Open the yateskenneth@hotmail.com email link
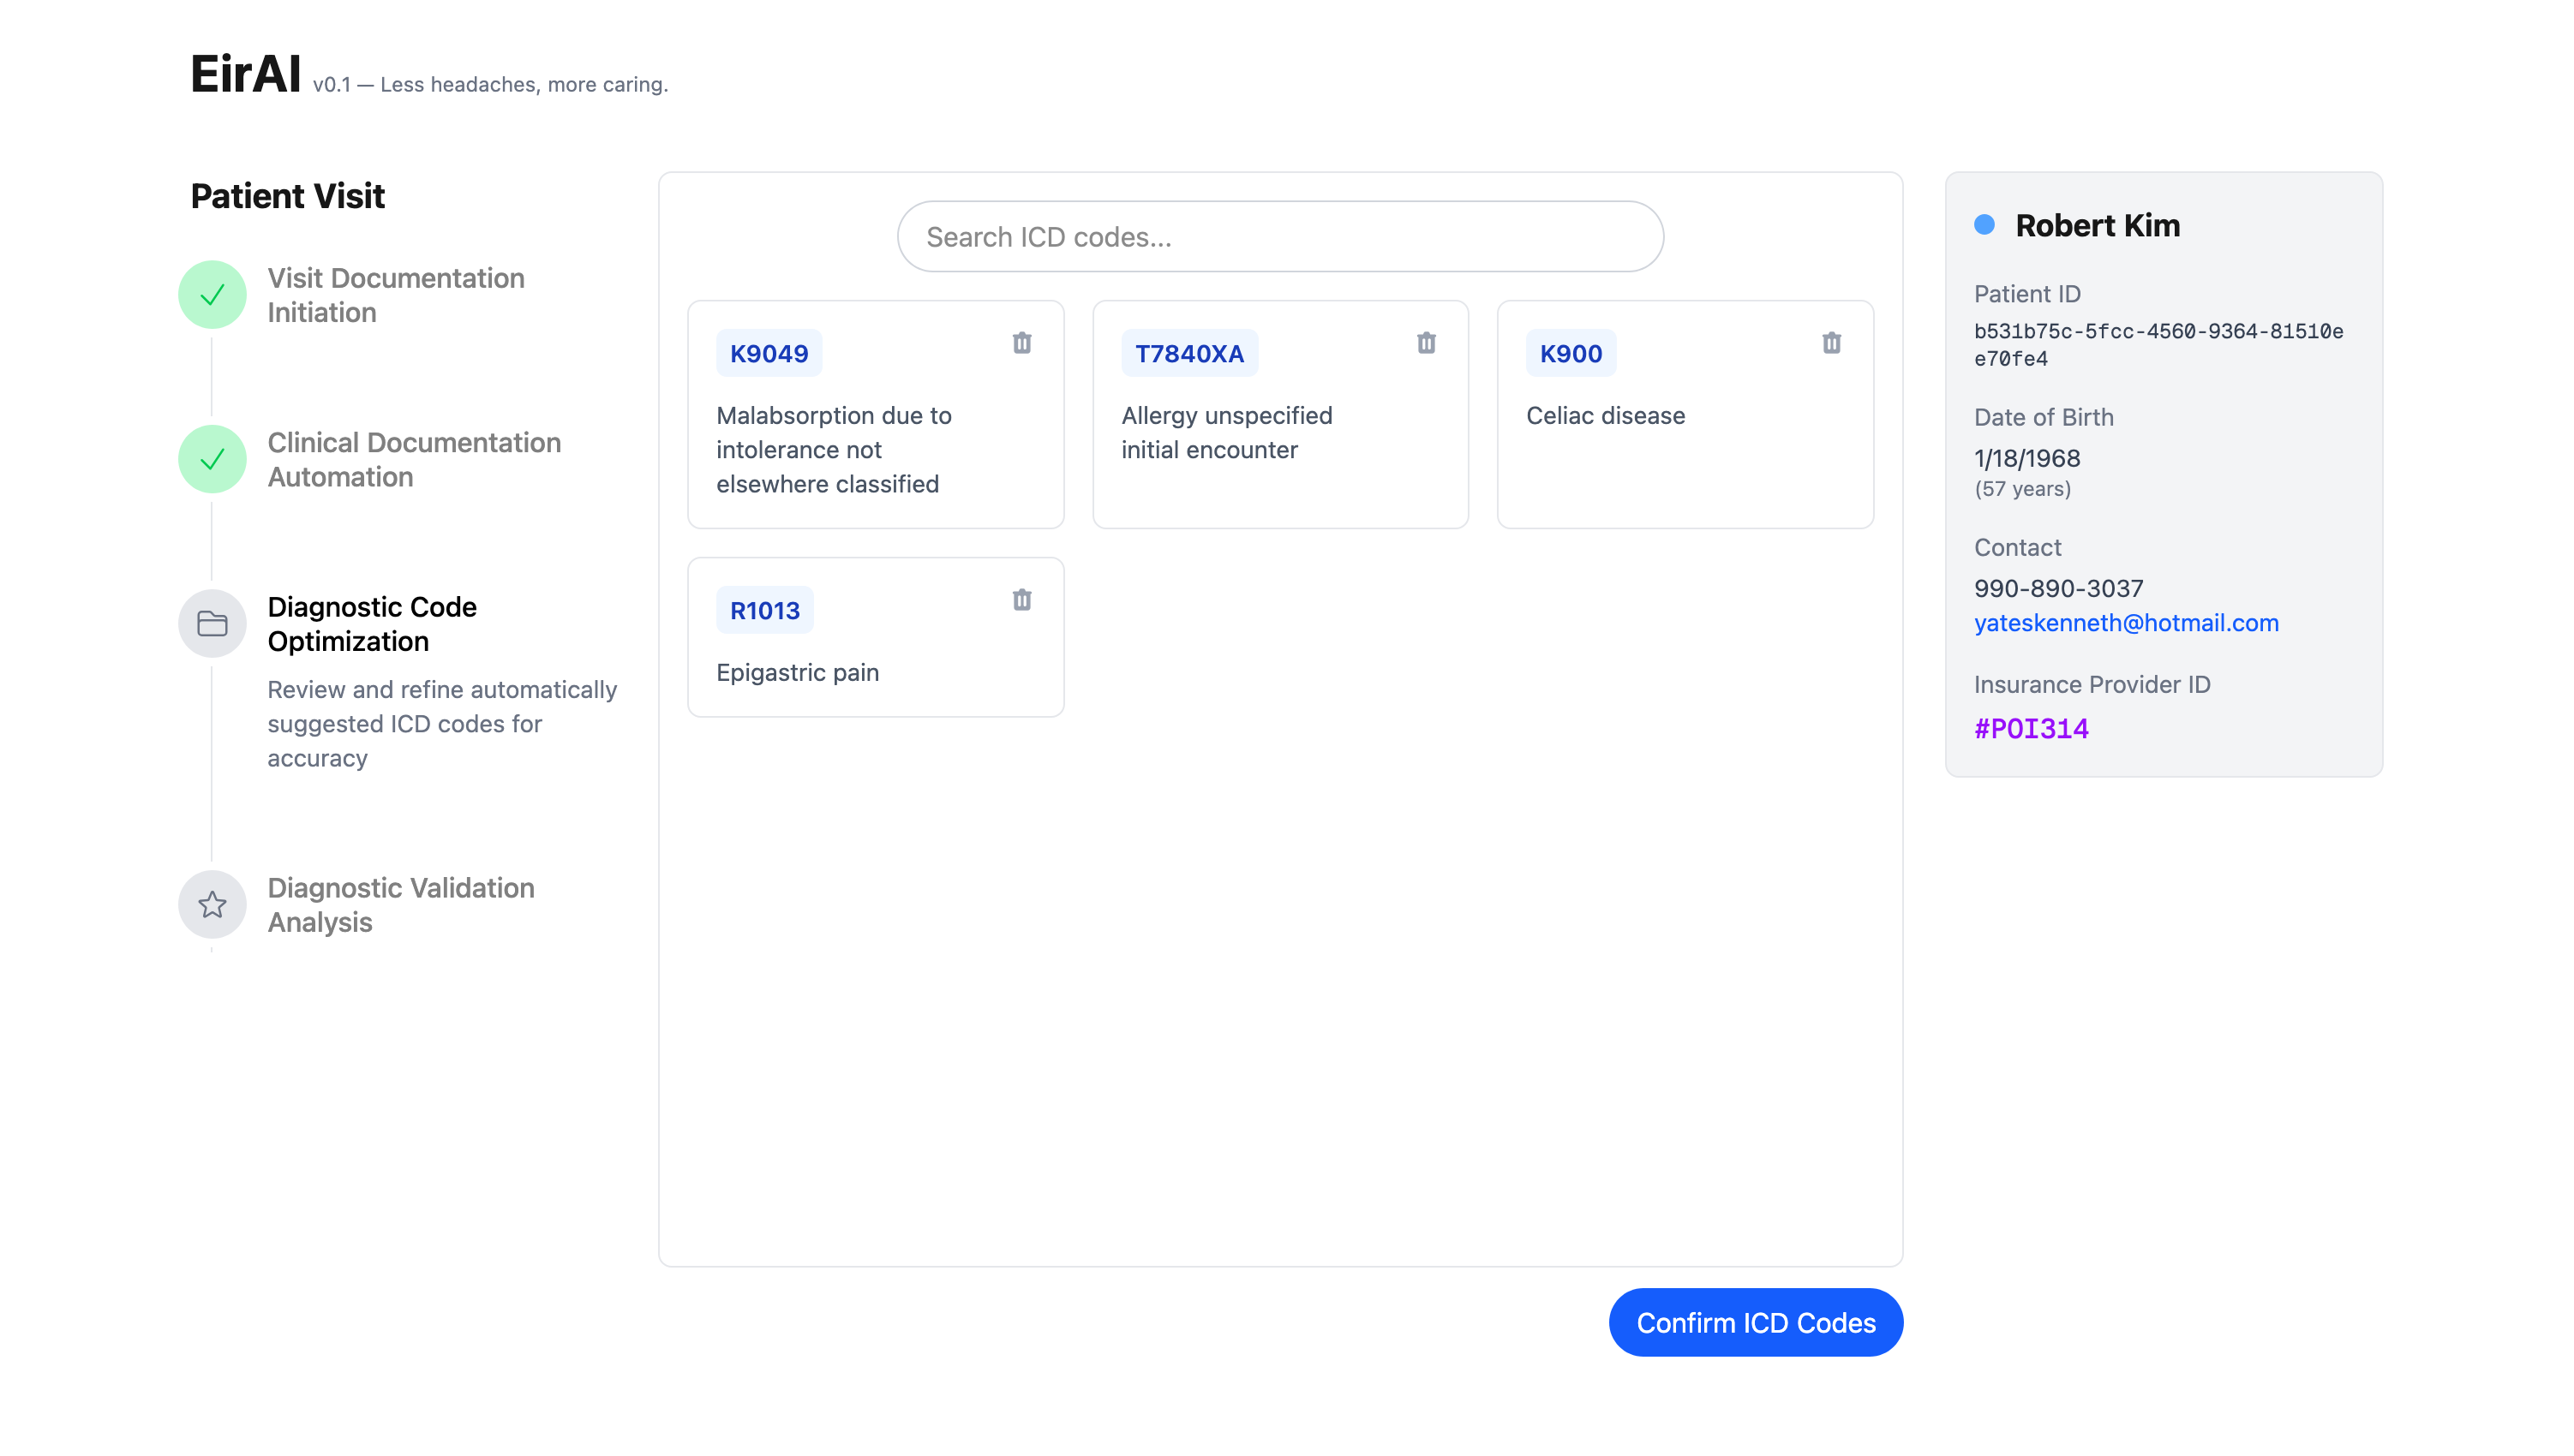2574x1456 pixels. 2126,623
